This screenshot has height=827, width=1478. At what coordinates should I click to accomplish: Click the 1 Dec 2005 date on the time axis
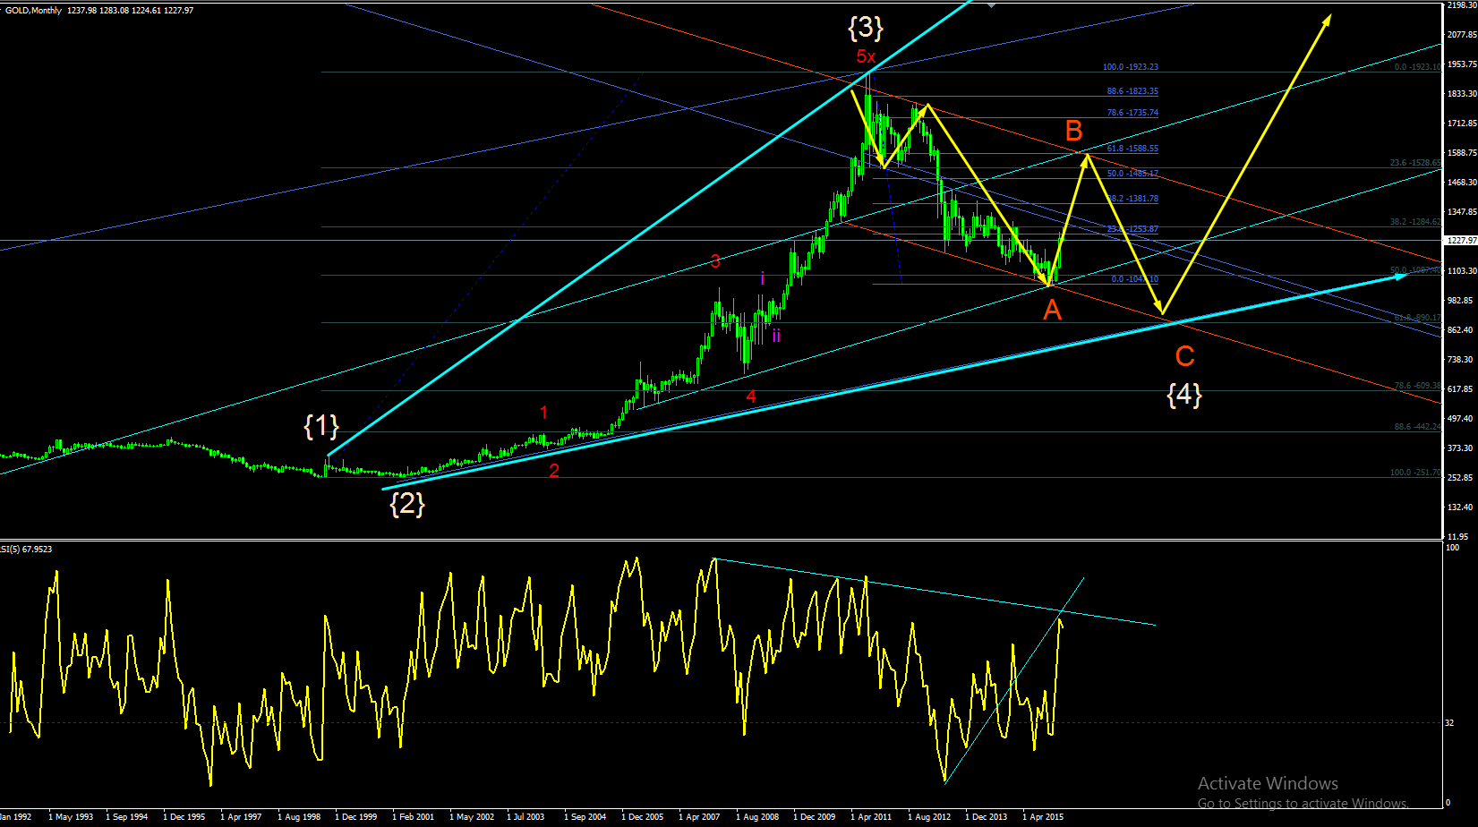pyautogui.click(x=643, y=816)
